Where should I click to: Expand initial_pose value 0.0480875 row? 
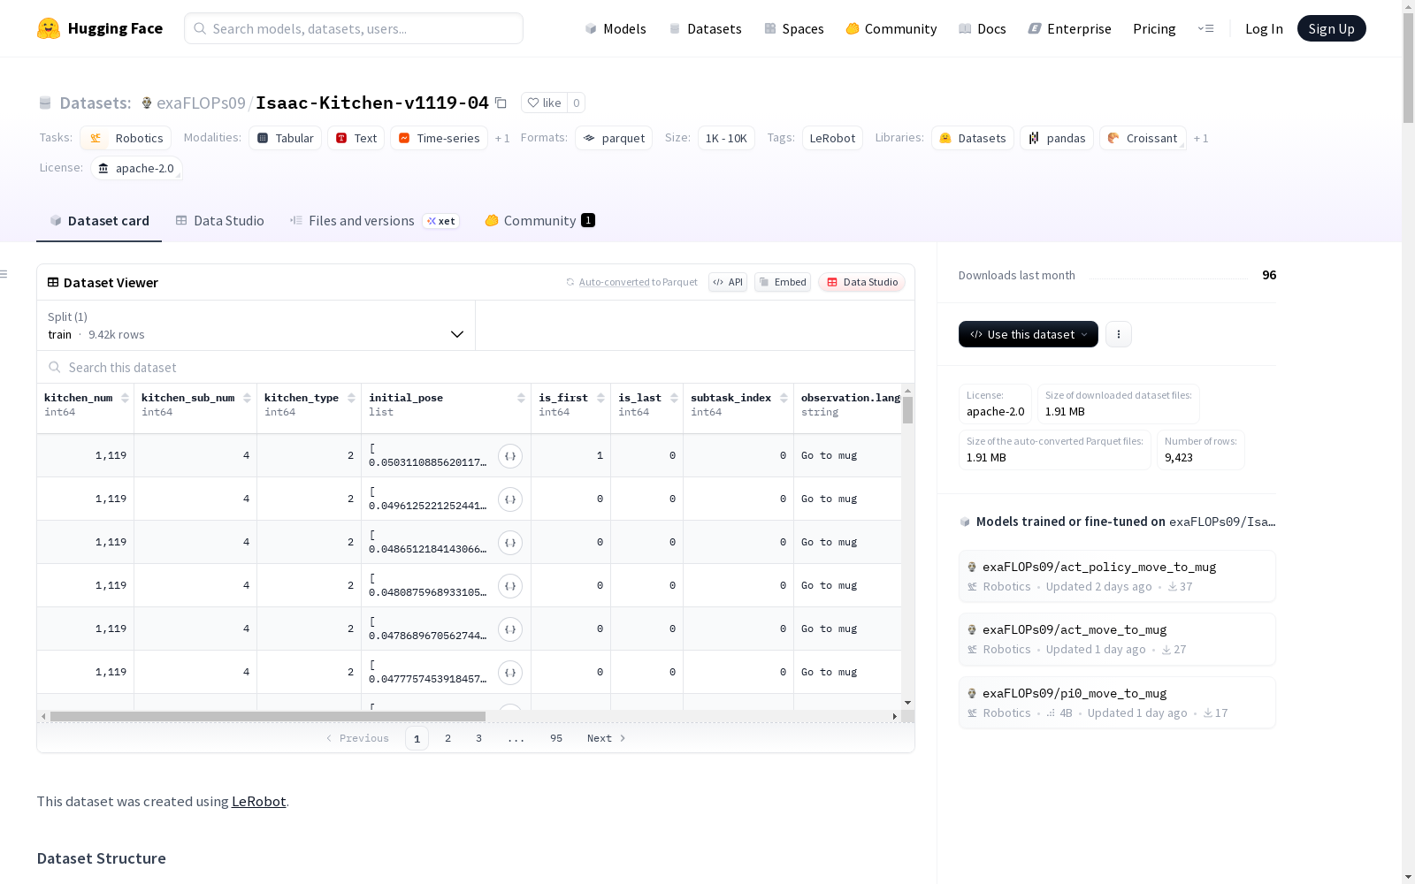[510, 586]
